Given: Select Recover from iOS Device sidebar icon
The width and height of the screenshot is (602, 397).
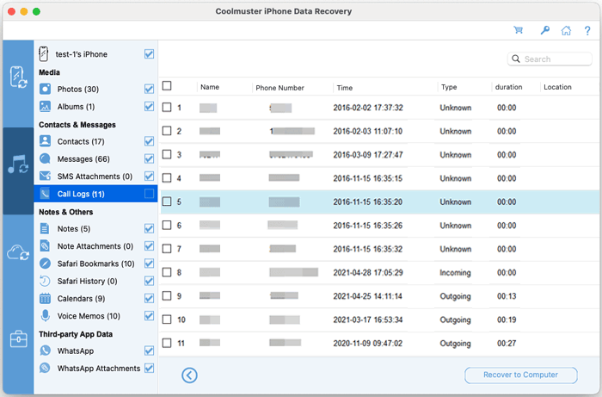Looking at the screenshot, I should click(18, 78).
